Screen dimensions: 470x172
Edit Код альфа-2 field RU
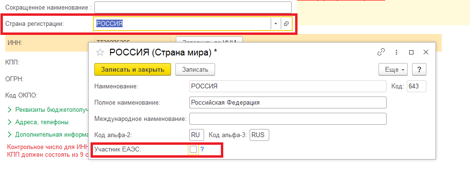point(196,135)
